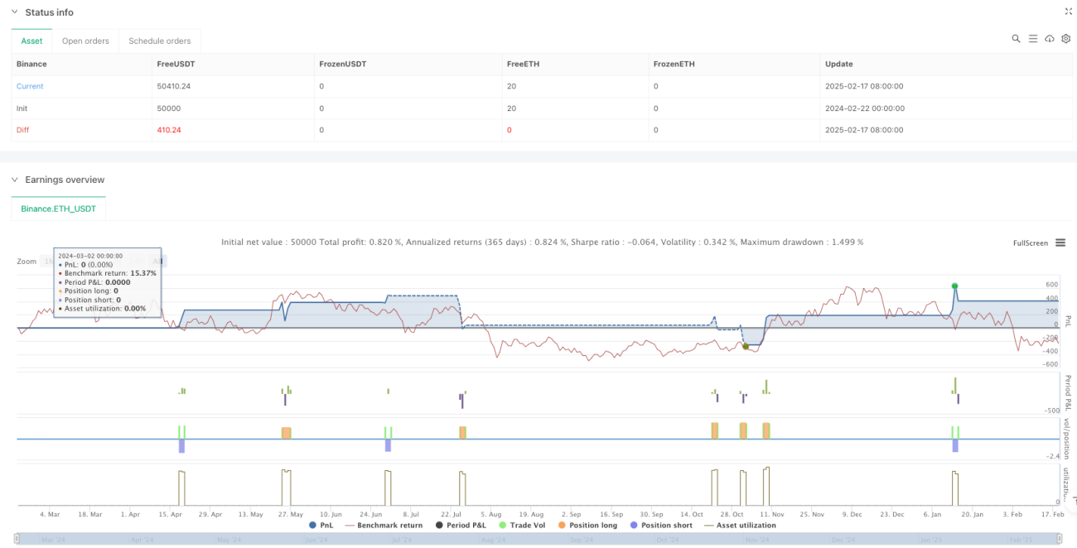Viewport: 1077px width, 548px height.
Task: Toggle Asset utilization legend item
Action: pyautogui.click(x=740, y=526)
